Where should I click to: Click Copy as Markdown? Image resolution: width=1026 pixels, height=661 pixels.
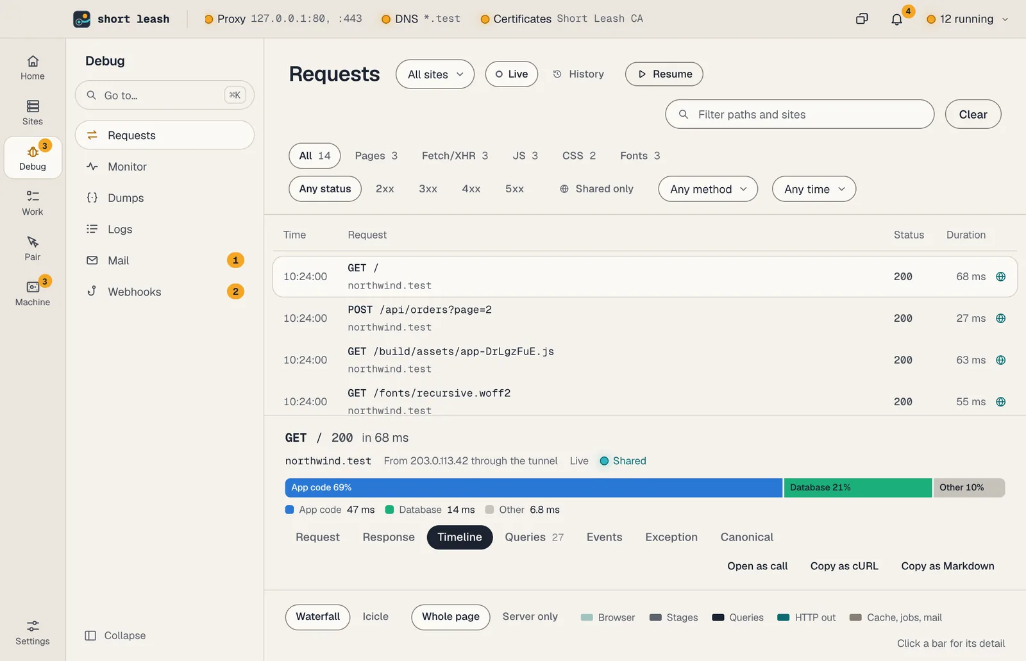click(x=948, y=566)
